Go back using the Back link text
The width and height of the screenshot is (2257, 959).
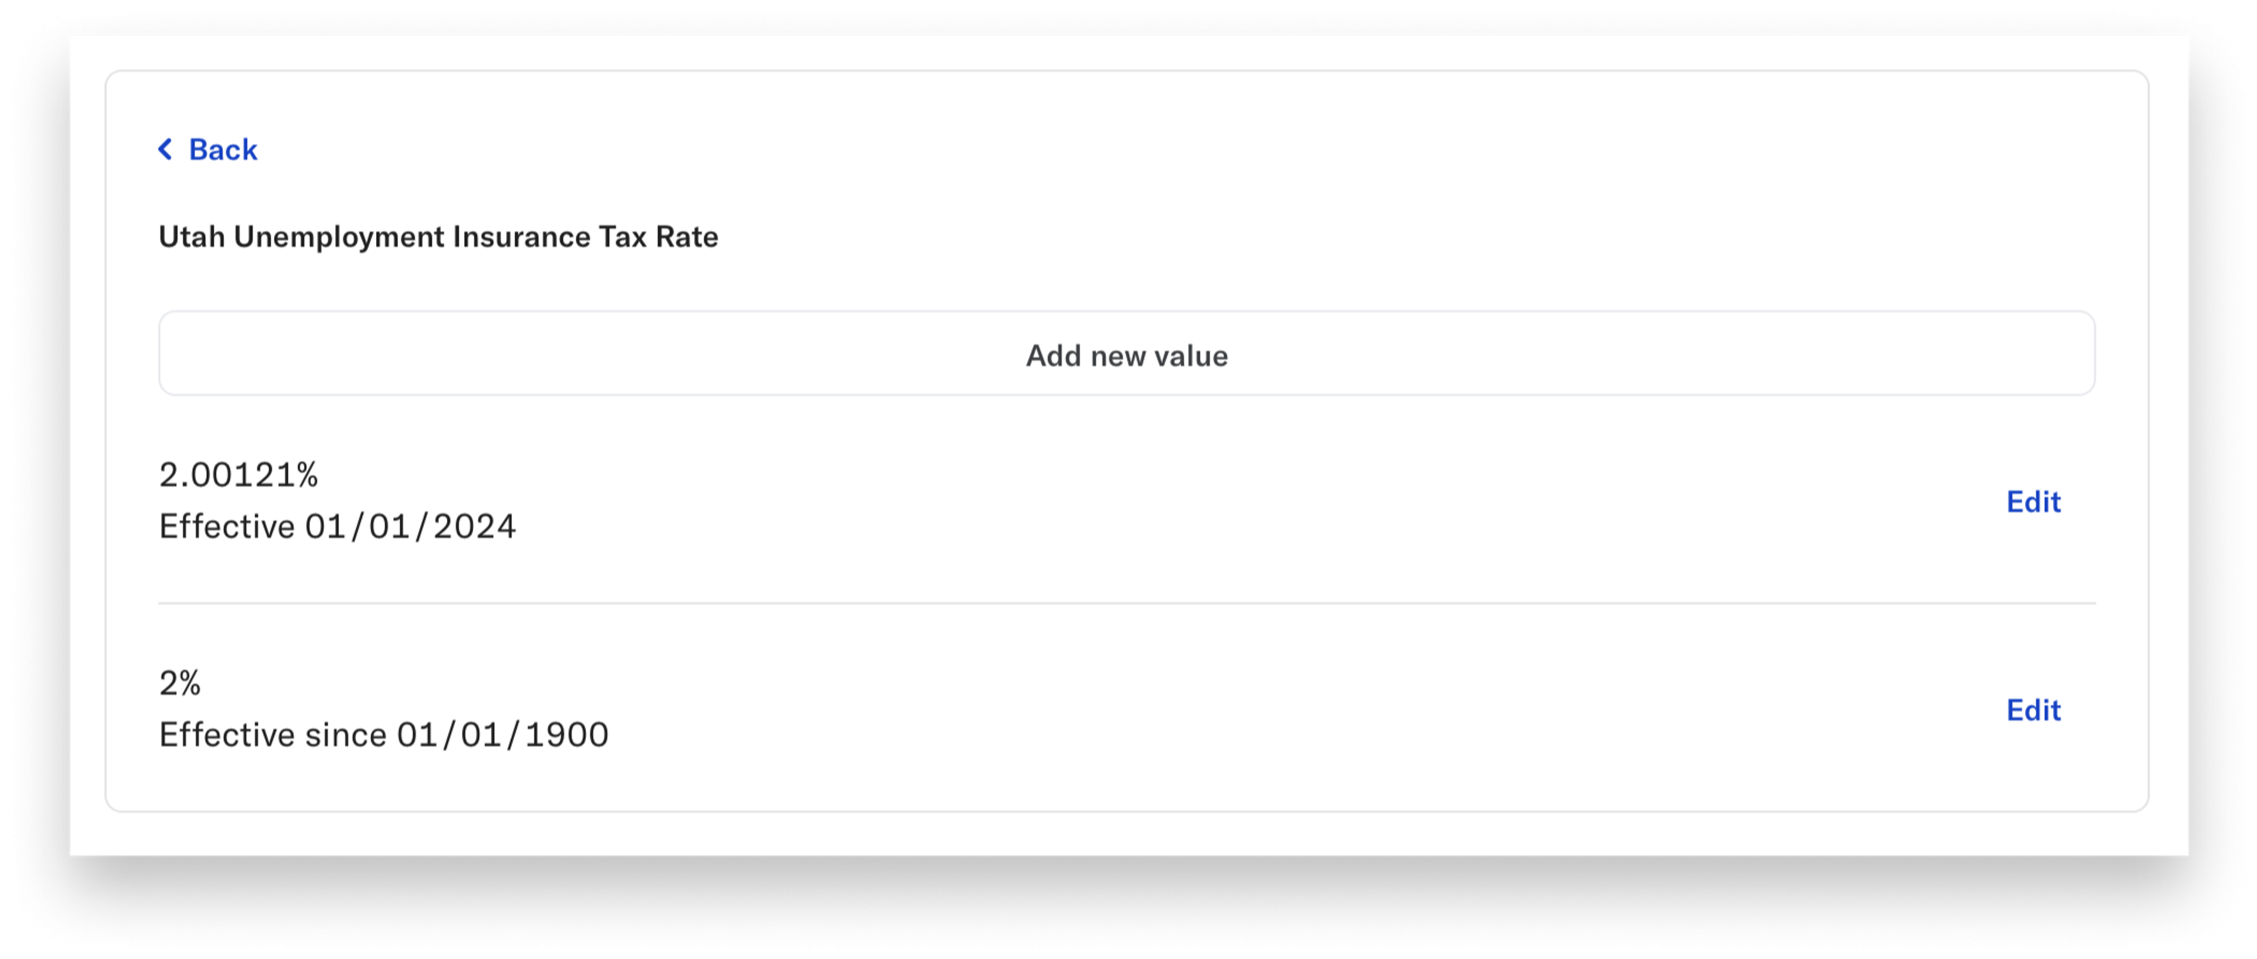223,149
